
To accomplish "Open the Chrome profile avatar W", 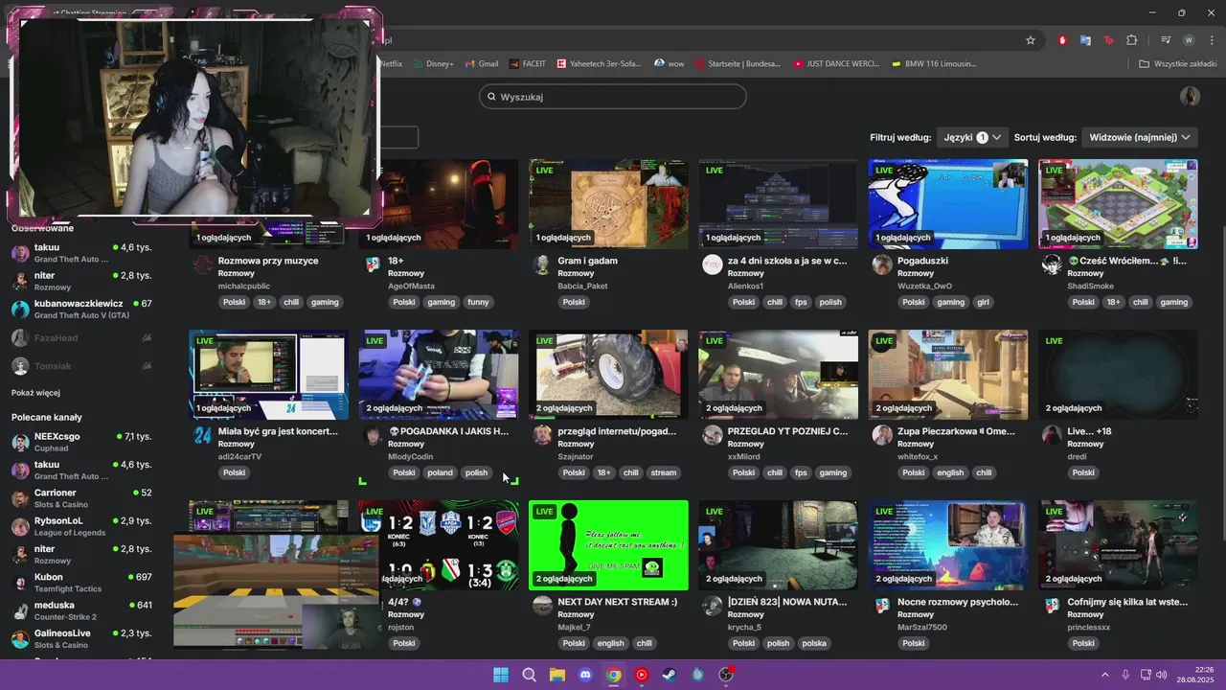I will [1189, 40].
